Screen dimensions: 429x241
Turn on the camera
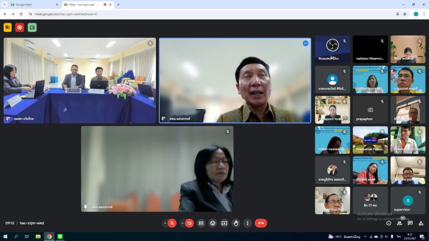coord(189,223)
